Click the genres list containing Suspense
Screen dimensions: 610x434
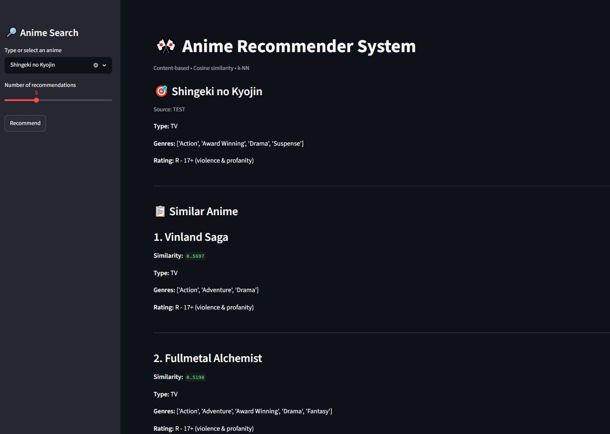tap(228, 144)
